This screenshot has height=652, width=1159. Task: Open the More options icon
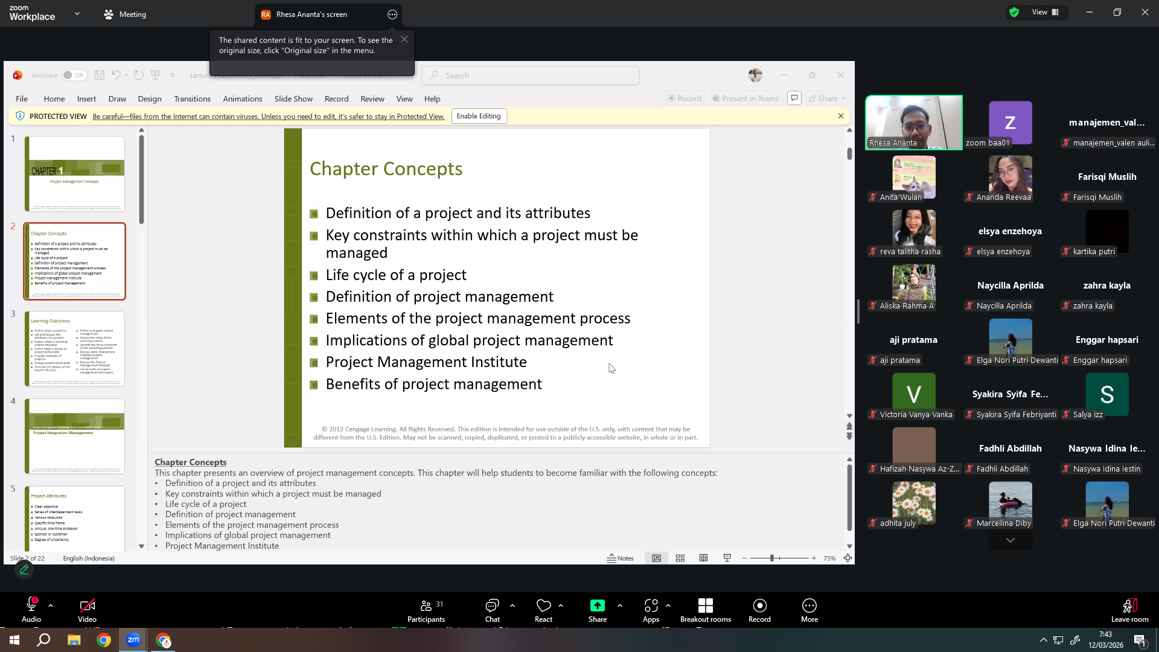(x=809, y=605)
